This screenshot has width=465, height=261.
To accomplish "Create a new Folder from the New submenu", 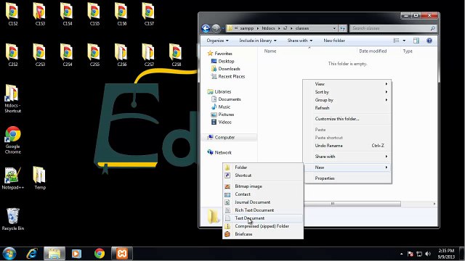I will coord(263,167).
